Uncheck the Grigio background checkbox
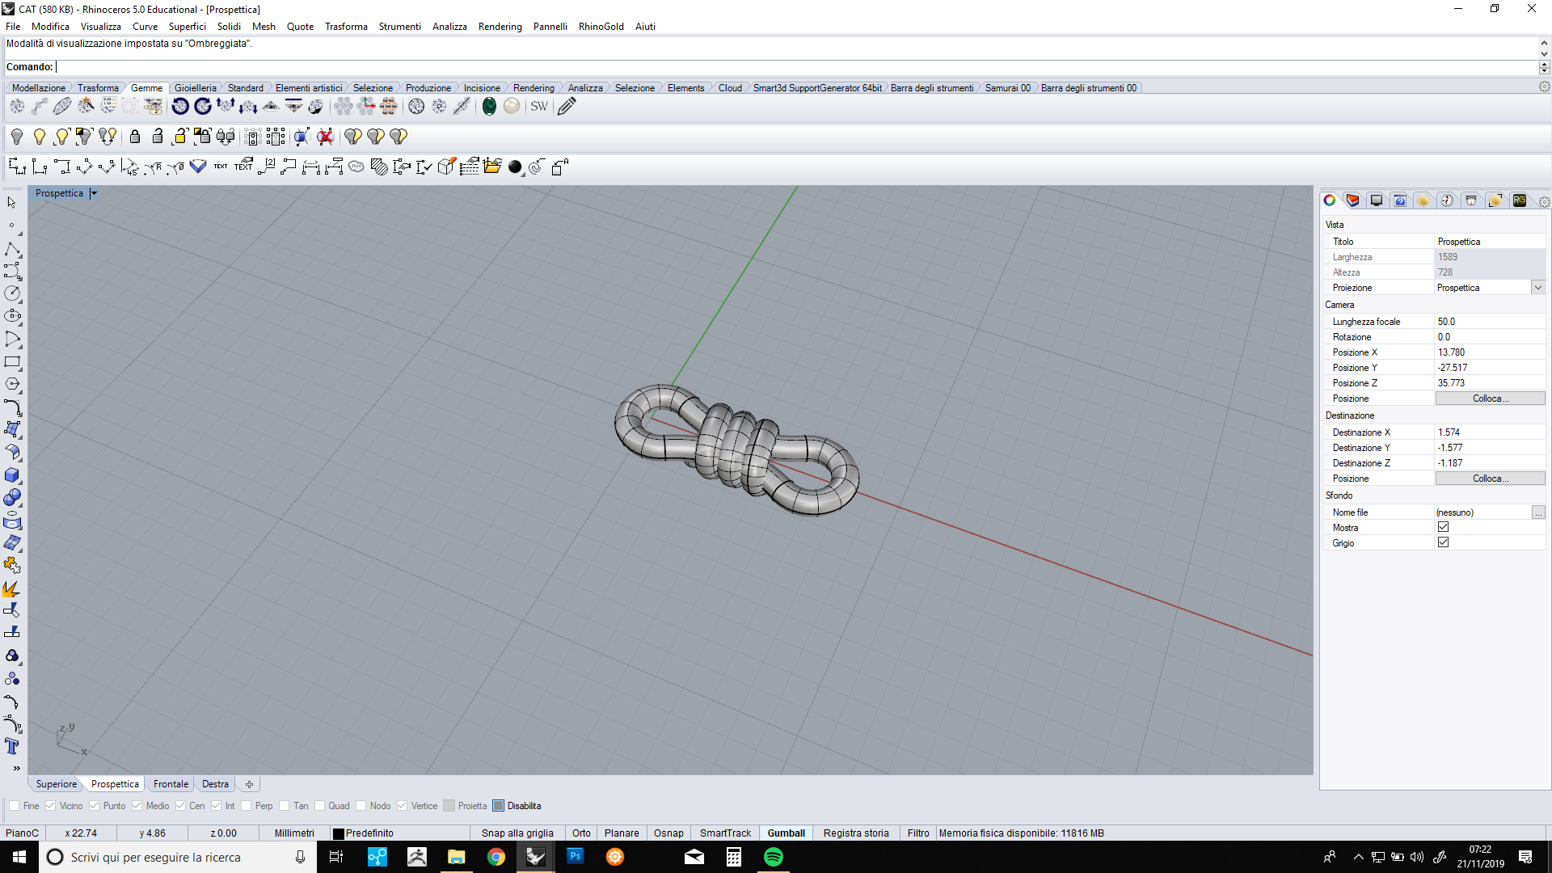 1444,542
